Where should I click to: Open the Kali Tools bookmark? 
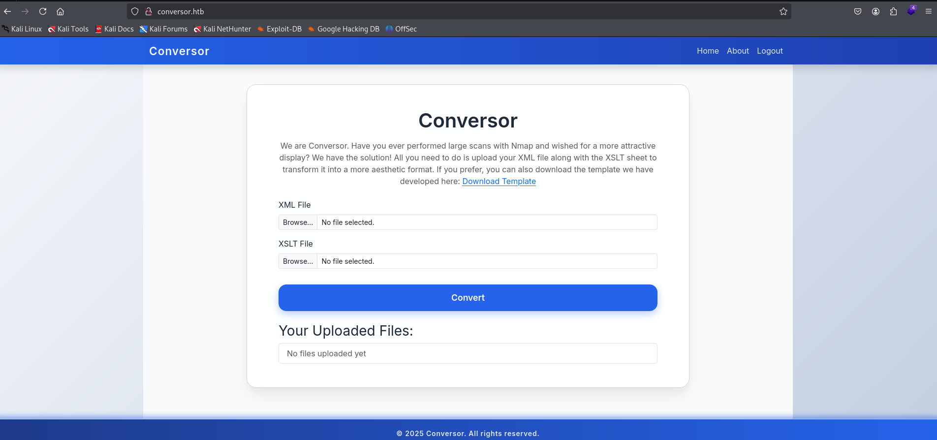click(x=68, y=29)
